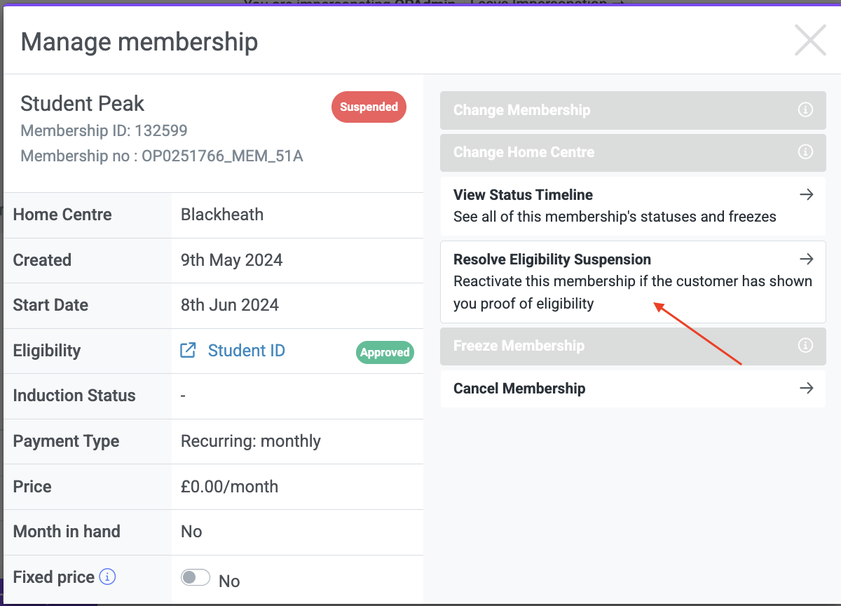Viewport: 841px width, 606px height.
Task: Choose Resolve Eligibility Suspension
Action: point(633,282)
